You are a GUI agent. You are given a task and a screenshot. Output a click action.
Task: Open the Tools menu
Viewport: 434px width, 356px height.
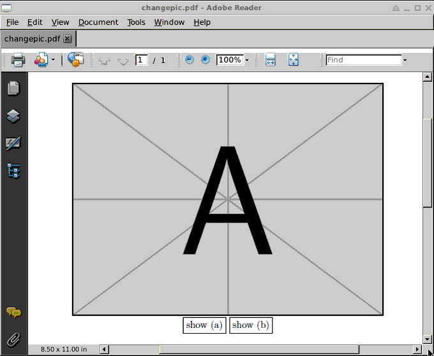[136, 22]
